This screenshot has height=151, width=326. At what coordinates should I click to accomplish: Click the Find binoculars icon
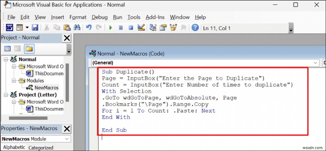[77, 27]
